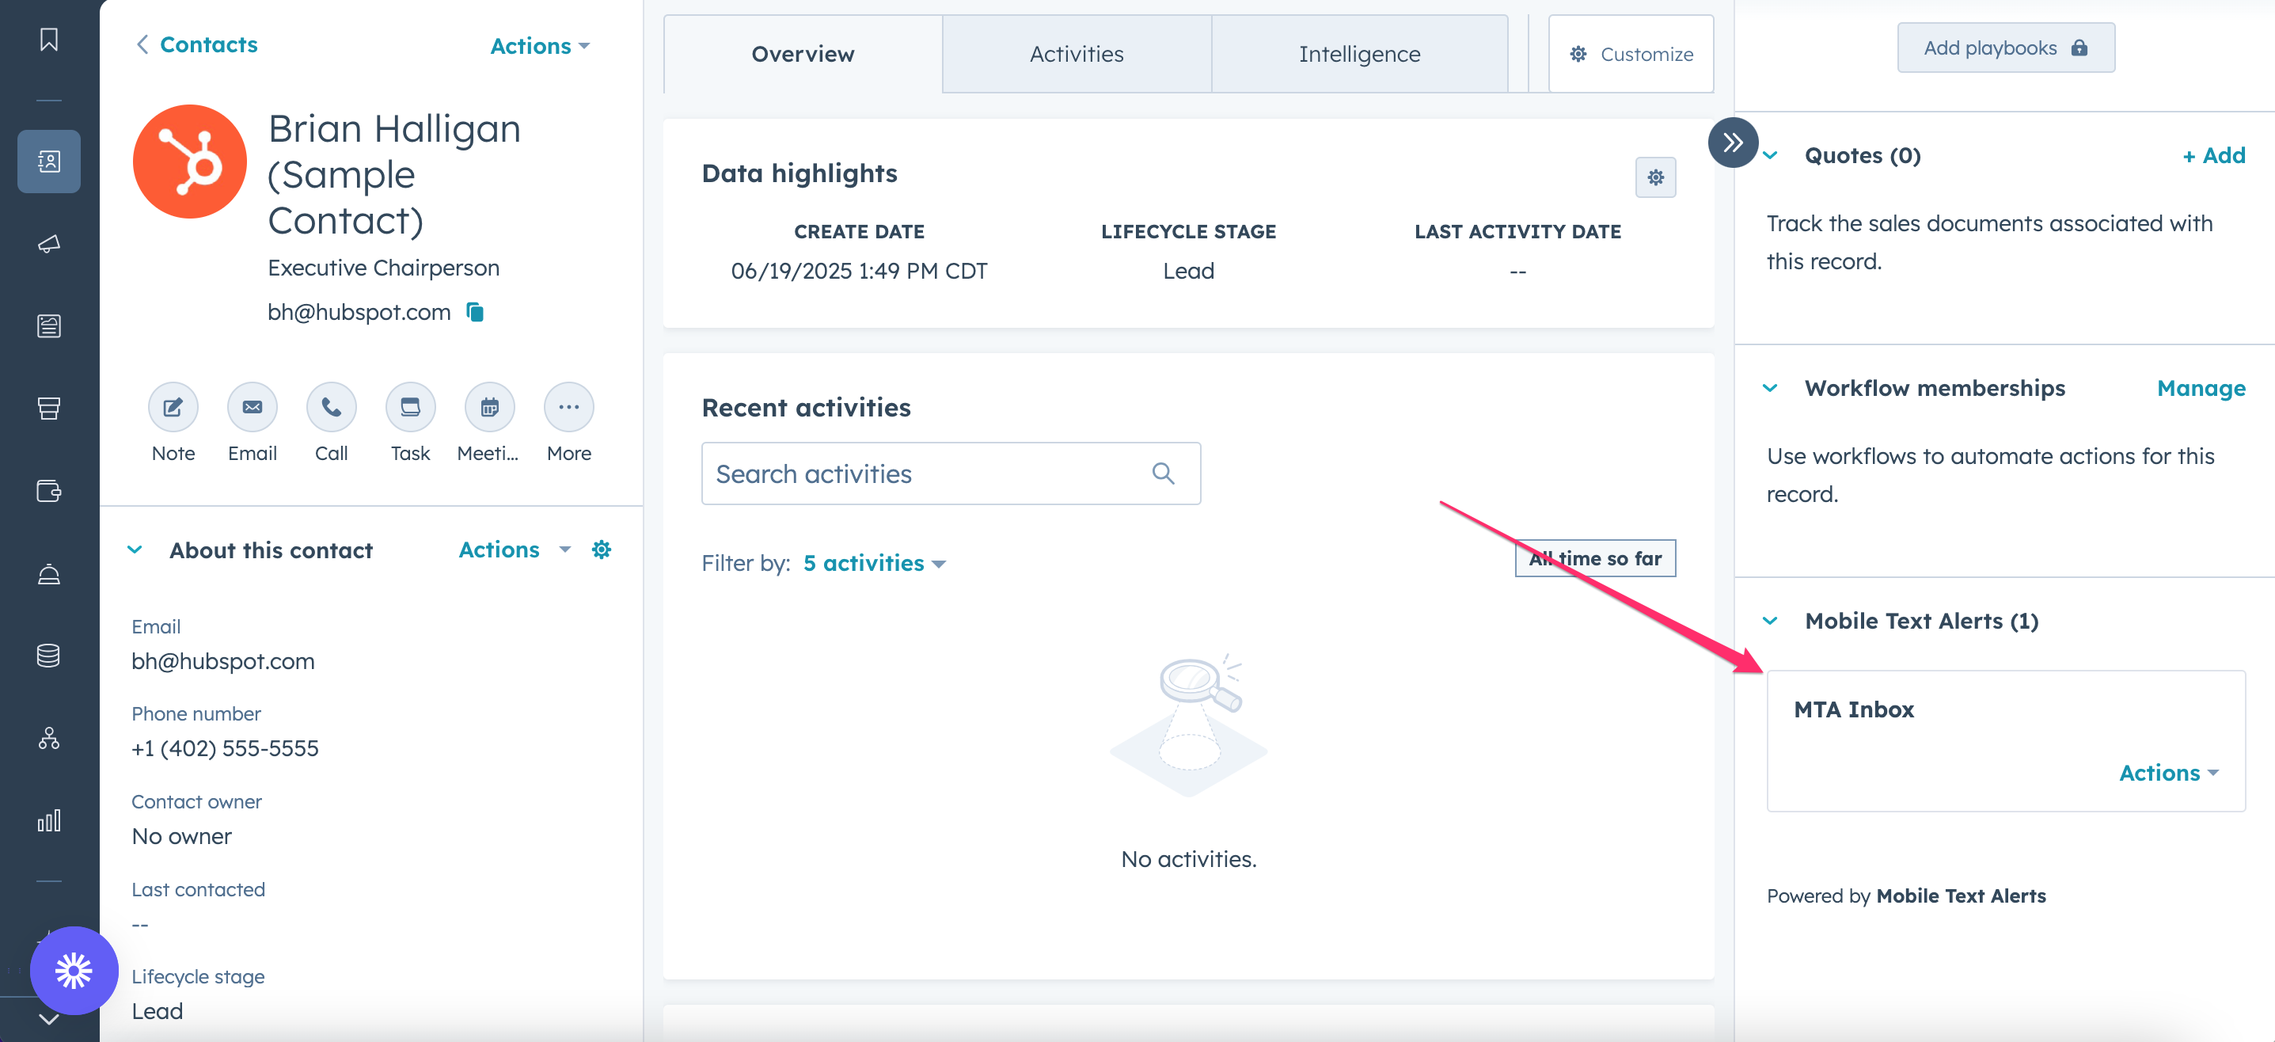This screenshot has width=2275, height=1042.
Task: Collapse the Quotes section
Action: click(x=1770, y=155)
